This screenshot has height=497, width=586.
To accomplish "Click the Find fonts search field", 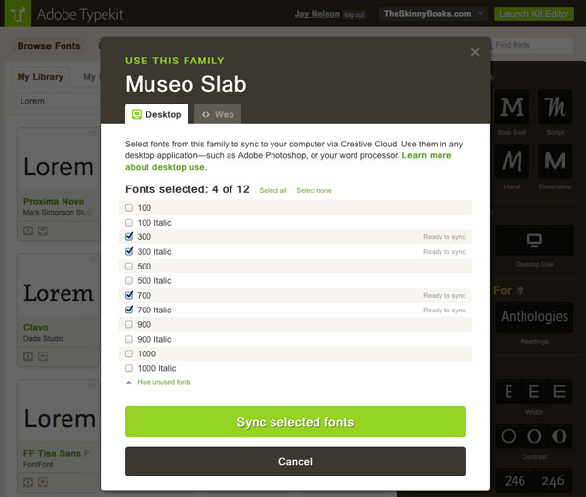I will pyautogui.click(x=532, y=45).
